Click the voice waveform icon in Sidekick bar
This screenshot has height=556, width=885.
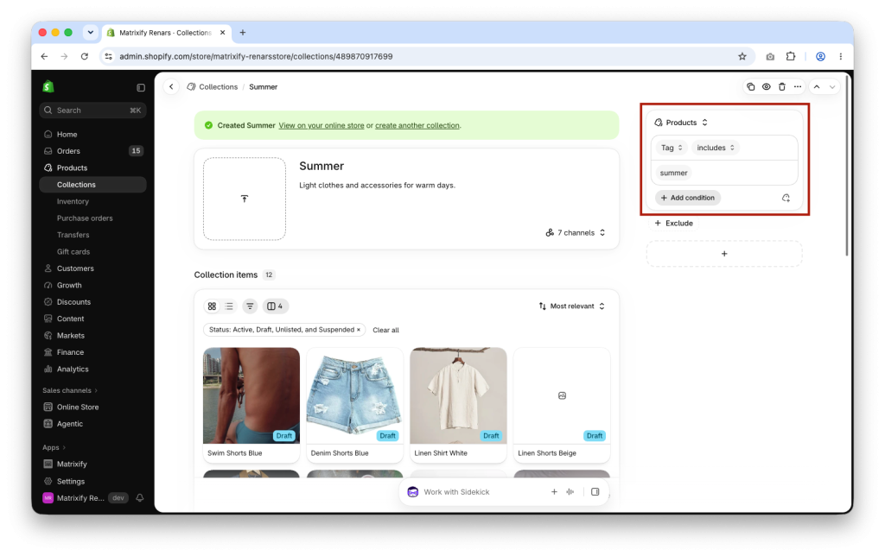[570, 492]
